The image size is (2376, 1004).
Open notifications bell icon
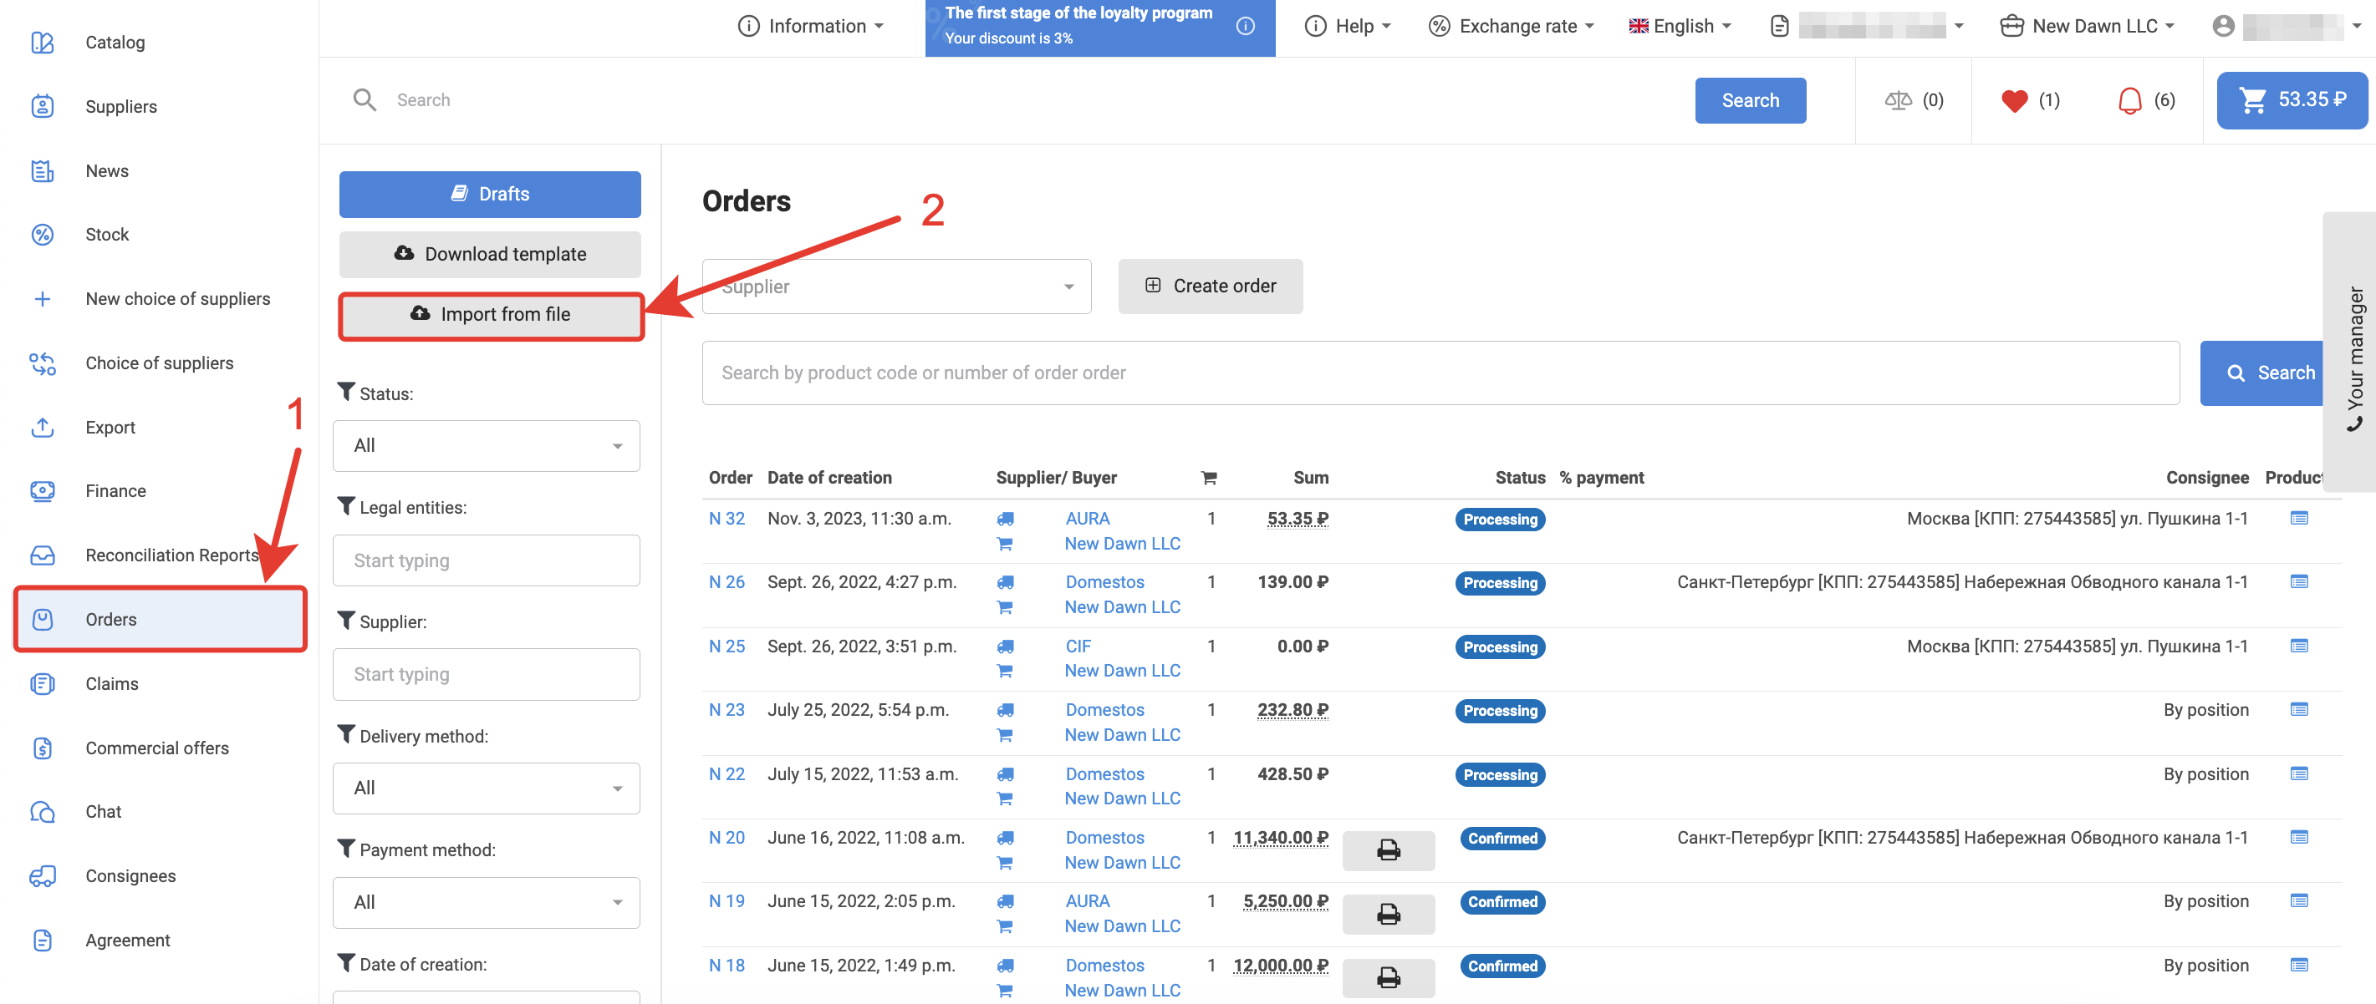tap(2129, 100)
